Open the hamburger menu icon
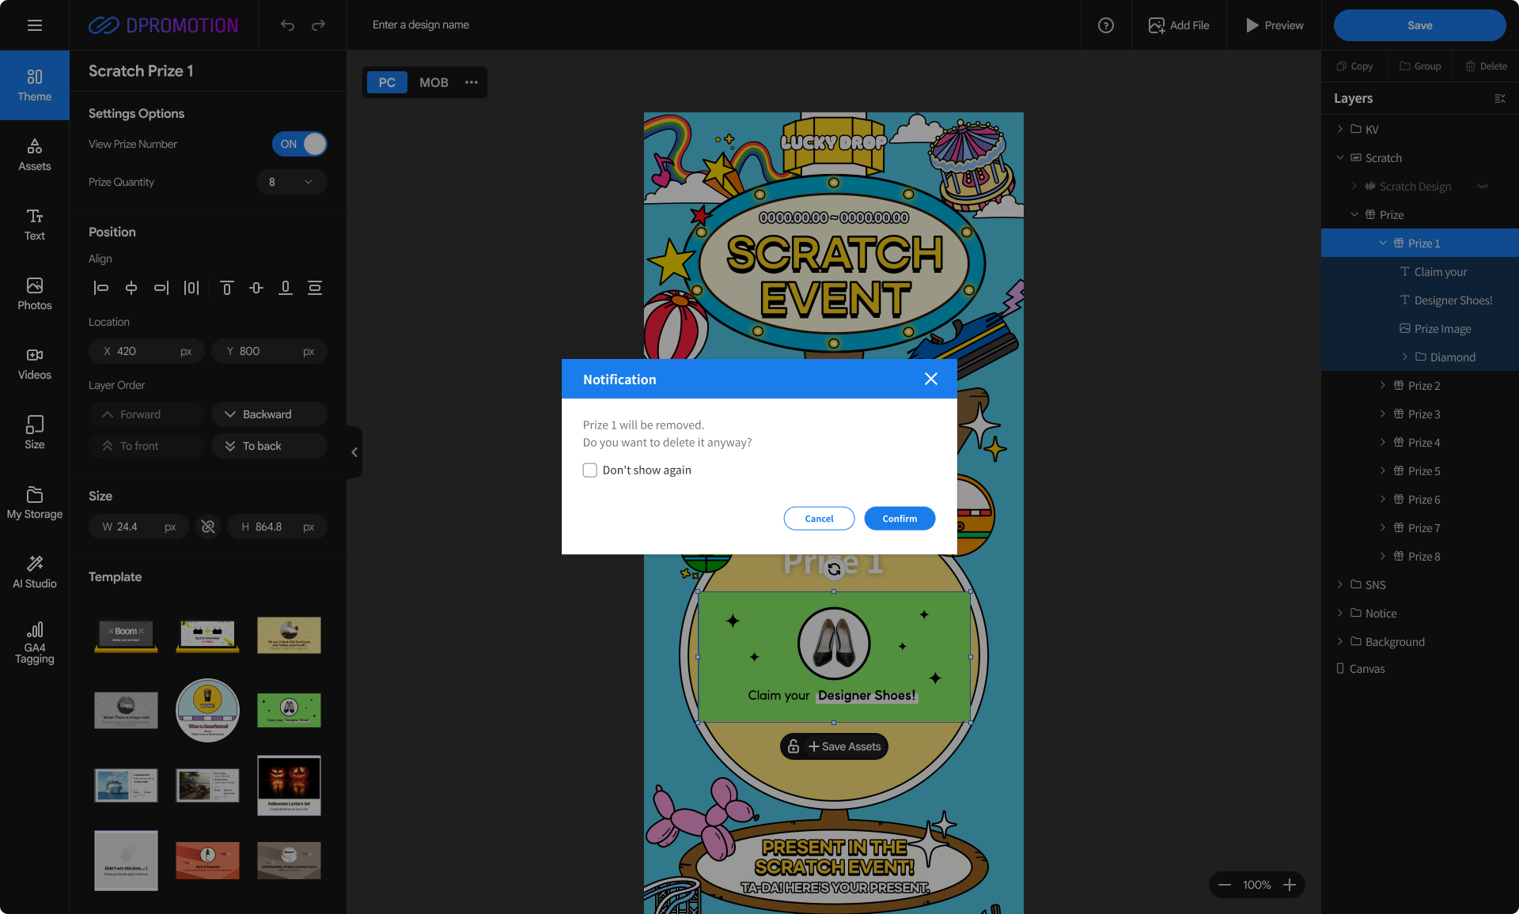This screenshot has height=914, width=1519. pos(34,25)
